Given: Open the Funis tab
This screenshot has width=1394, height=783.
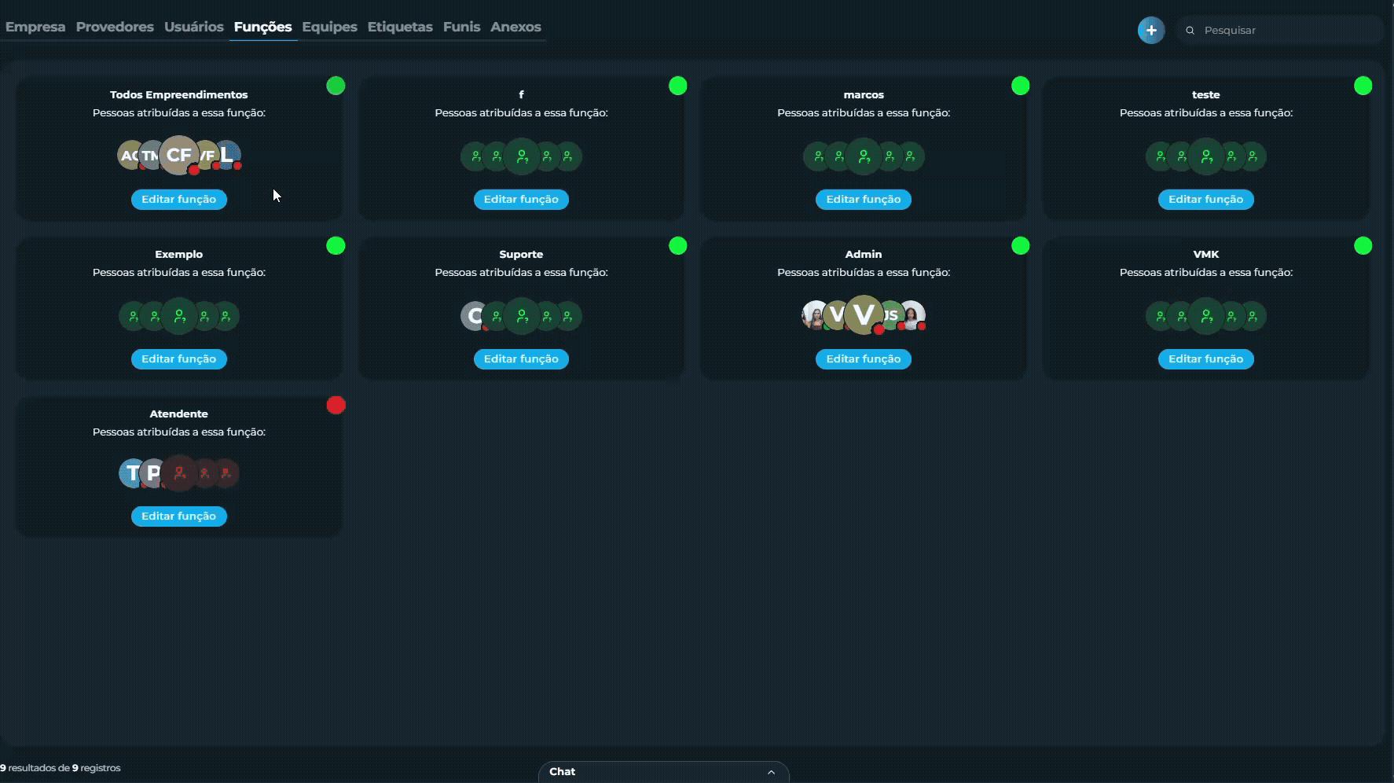Looking at the screenshot, I should [461, 27].
